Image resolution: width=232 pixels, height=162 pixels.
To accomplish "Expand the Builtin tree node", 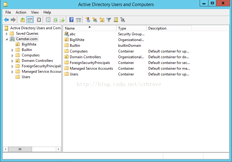I will (x=12, y=50).
